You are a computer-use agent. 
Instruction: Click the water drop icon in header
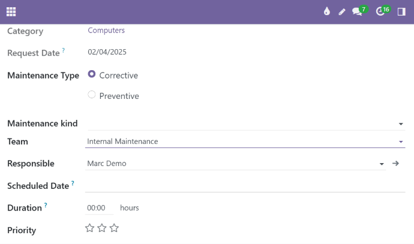pyautogui.click(x=327, y=11)
